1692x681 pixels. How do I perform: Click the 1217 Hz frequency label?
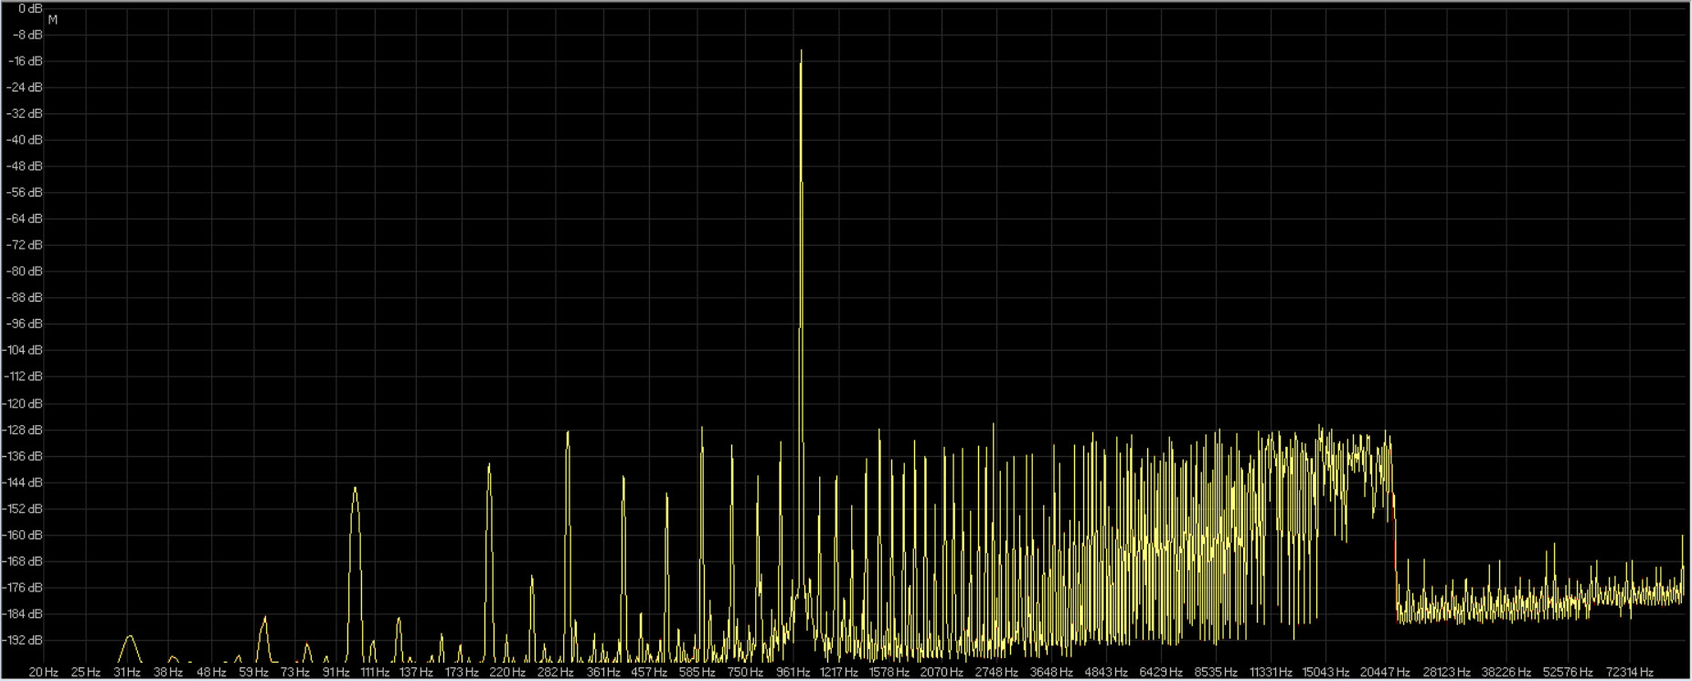839,672
